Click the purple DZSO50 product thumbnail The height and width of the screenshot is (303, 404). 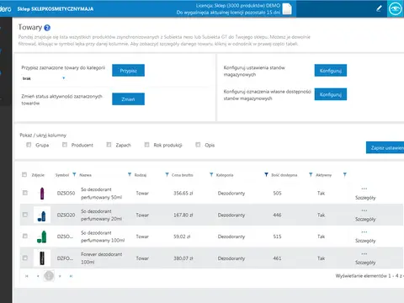point(42,194)
